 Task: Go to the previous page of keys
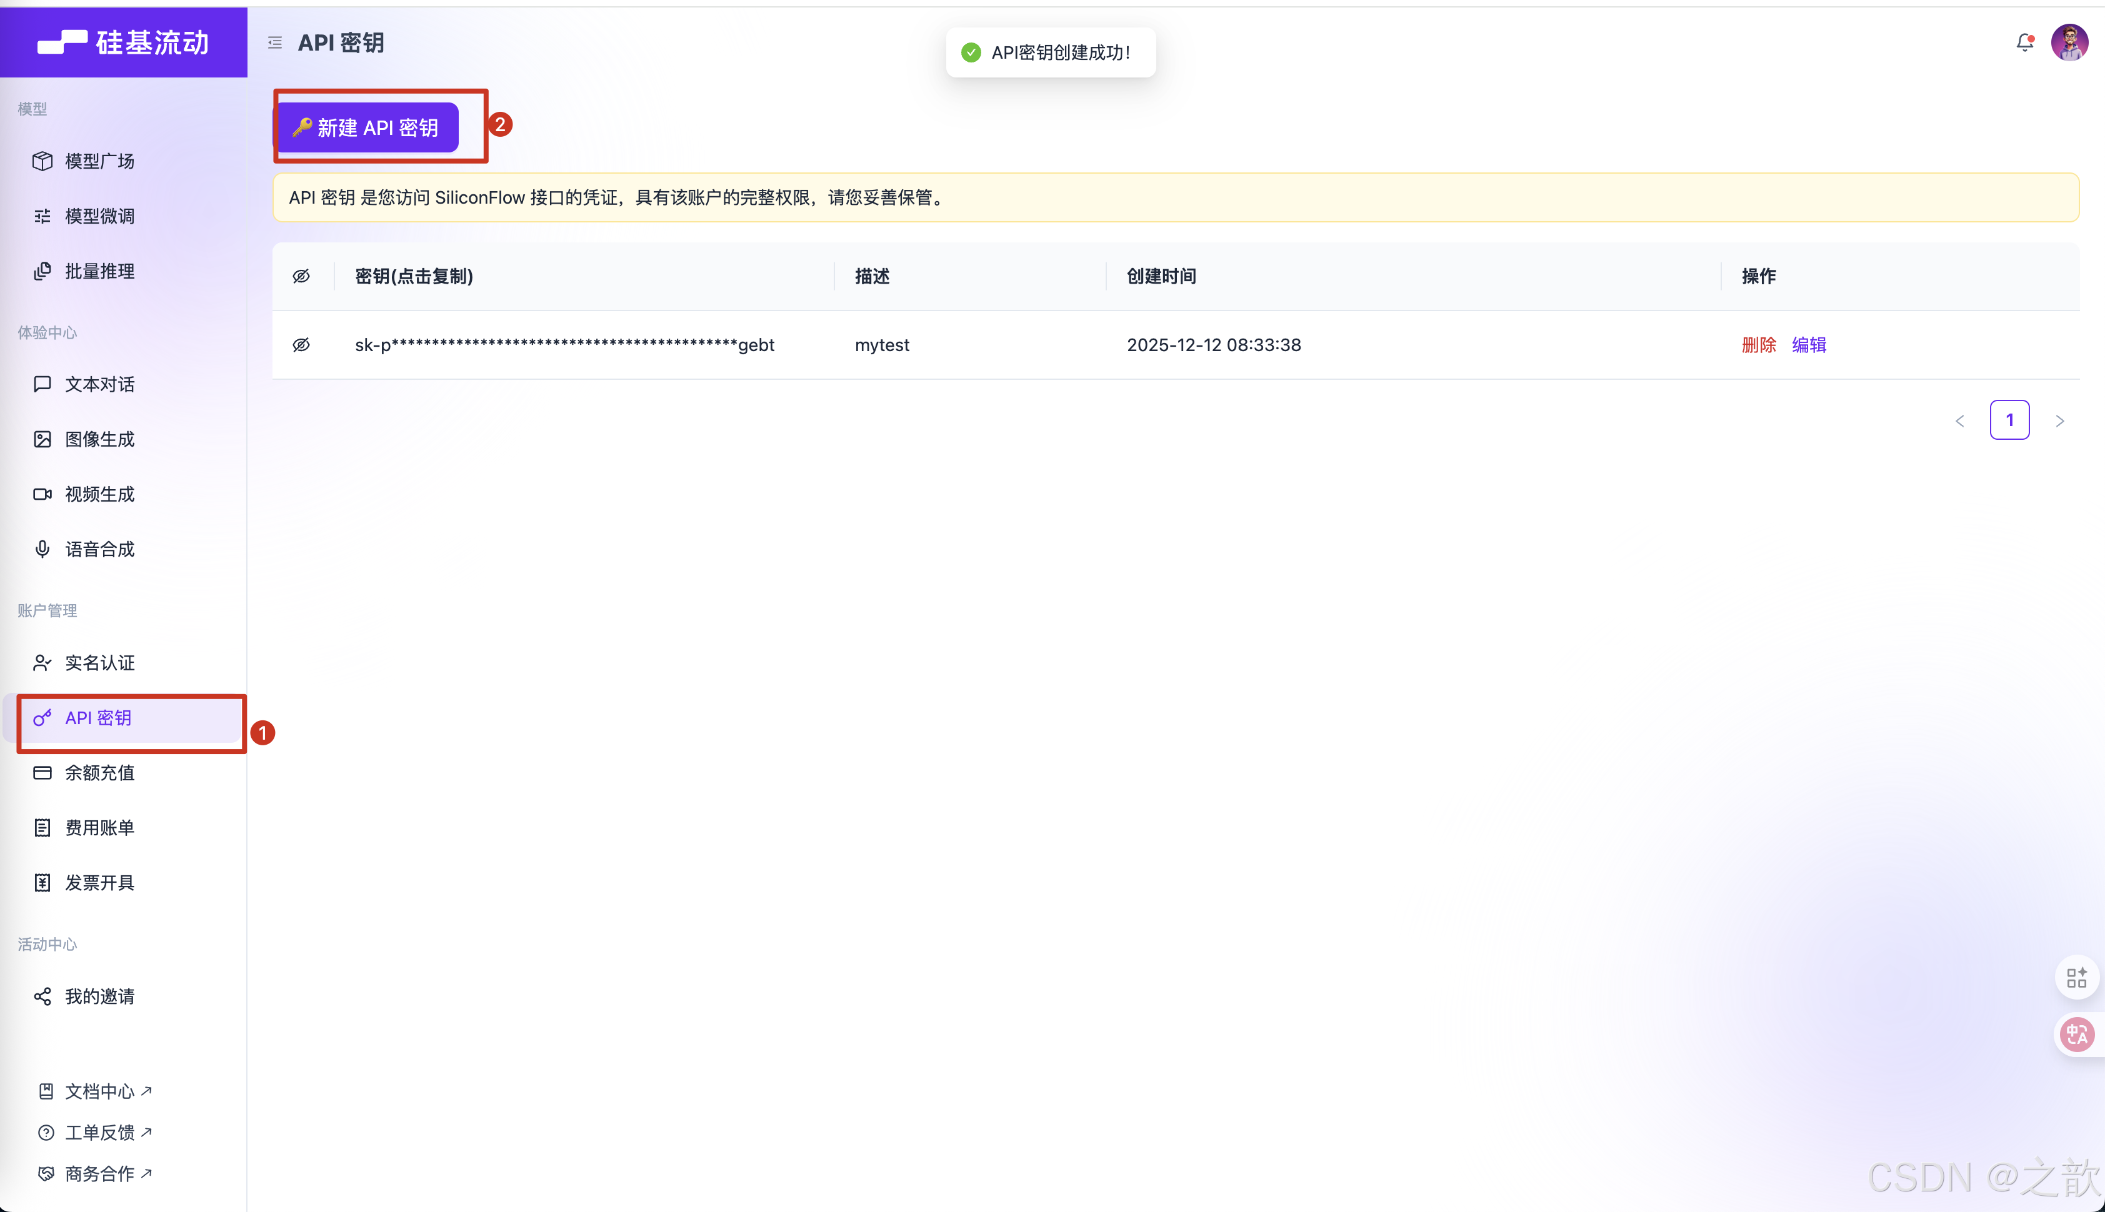tap(1959, 420)
